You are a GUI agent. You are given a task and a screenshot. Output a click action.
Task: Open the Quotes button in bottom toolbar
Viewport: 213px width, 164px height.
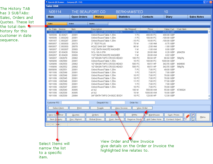[x=76, y=115]
